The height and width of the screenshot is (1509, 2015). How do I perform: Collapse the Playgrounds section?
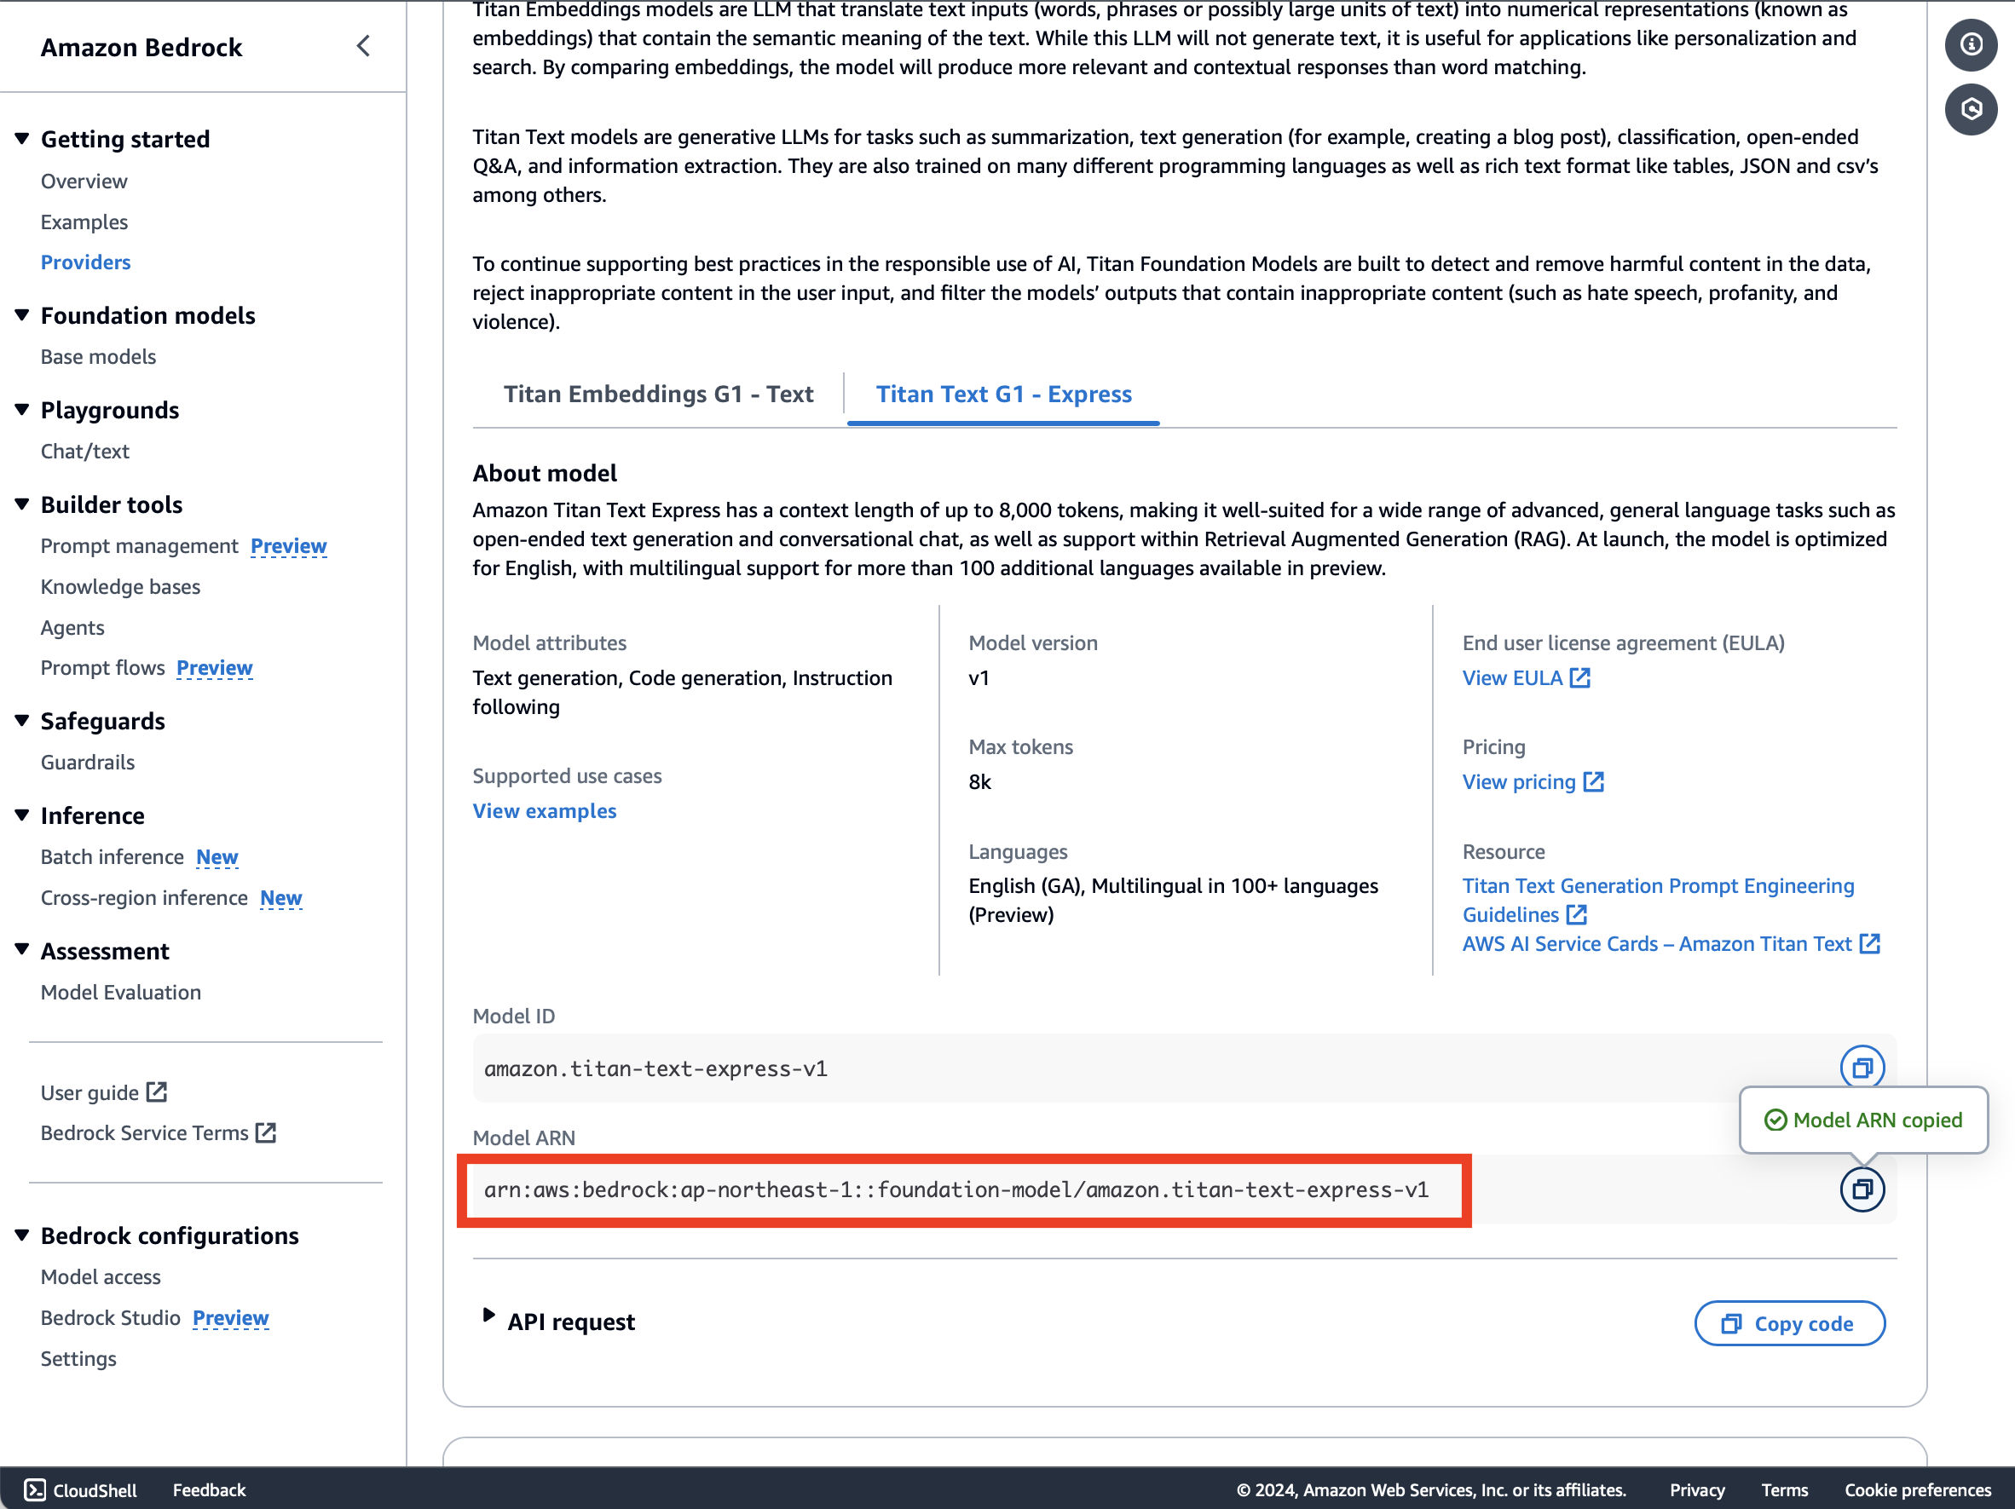(22, 410)
